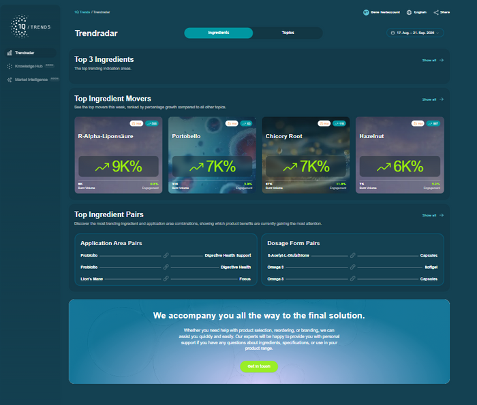Click the Share icon in header
477x405 pixels.
pos(436,12)
